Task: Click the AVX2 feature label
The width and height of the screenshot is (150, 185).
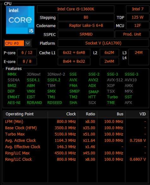Action: click(x=93, y=80)
